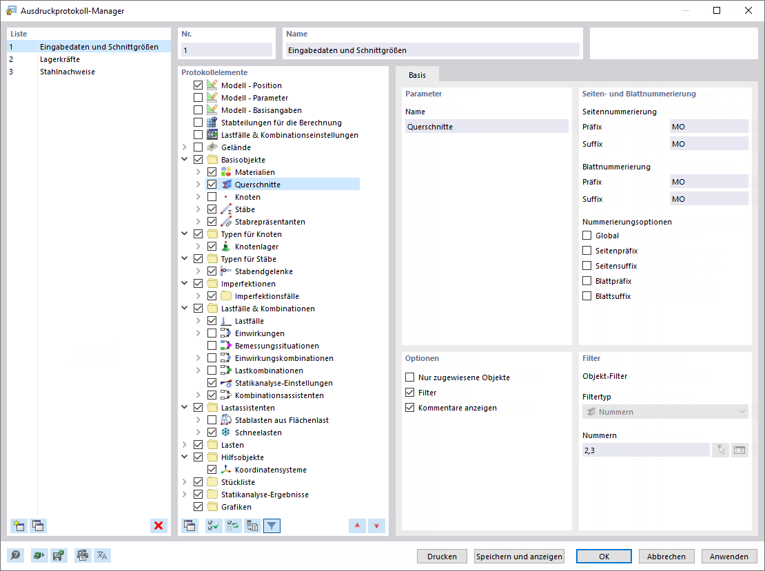Screen dimensions: 765x571
Task: Open the number selection list icon
Action: (739, 450)
